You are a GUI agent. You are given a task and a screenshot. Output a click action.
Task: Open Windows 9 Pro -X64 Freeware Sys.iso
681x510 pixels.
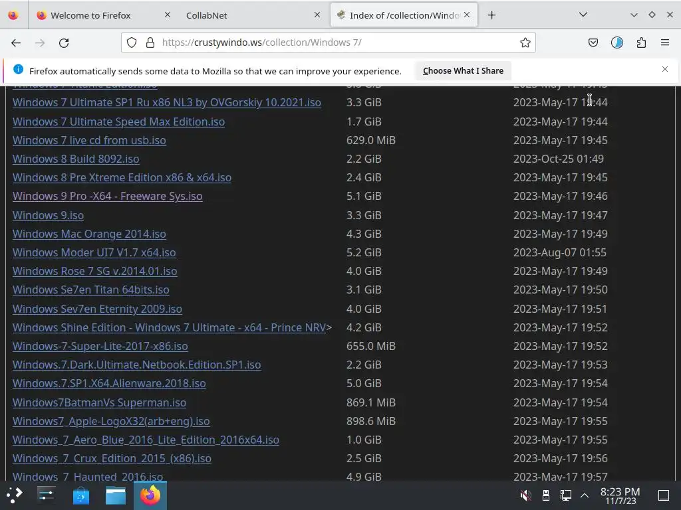click(107, 196)
